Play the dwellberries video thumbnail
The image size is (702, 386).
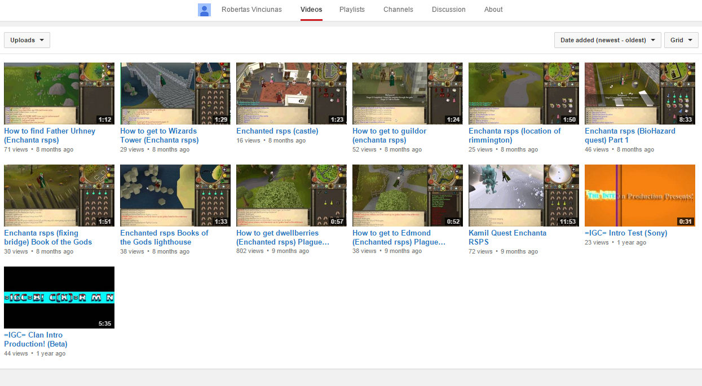[x=292, y=196]
